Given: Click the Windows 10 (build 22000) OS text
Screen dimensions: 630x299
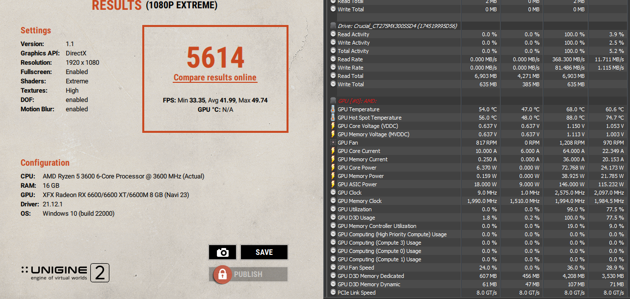Looking at the screenshot, I should point(79,213).
